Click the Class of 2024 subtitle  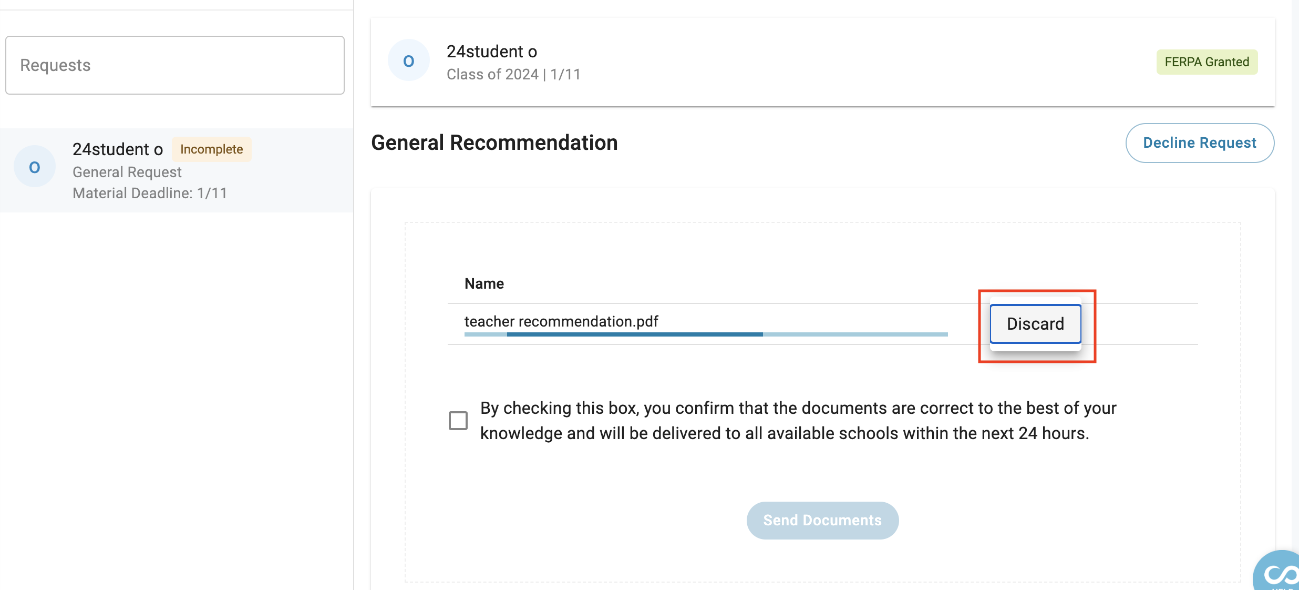pyautogui.click(x=513, y=75)
